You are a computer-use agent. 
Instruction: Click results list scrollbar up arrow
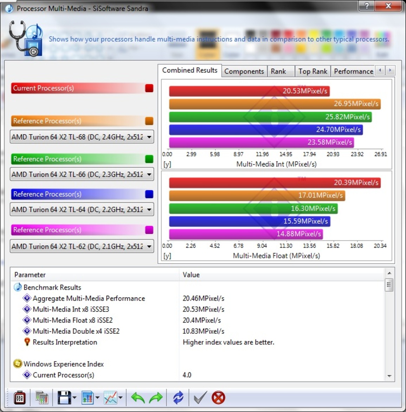(389, 273)
